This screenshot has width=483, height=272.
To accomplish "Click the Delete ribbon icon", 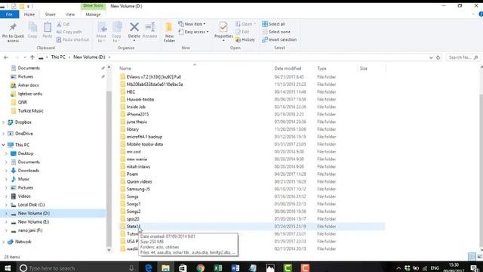I will coord(134,27).
